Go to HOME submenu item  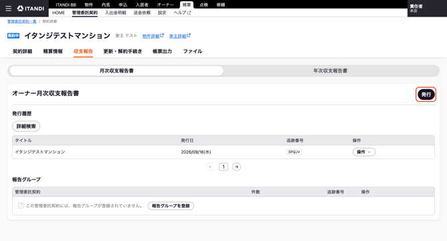click(59, 13)
